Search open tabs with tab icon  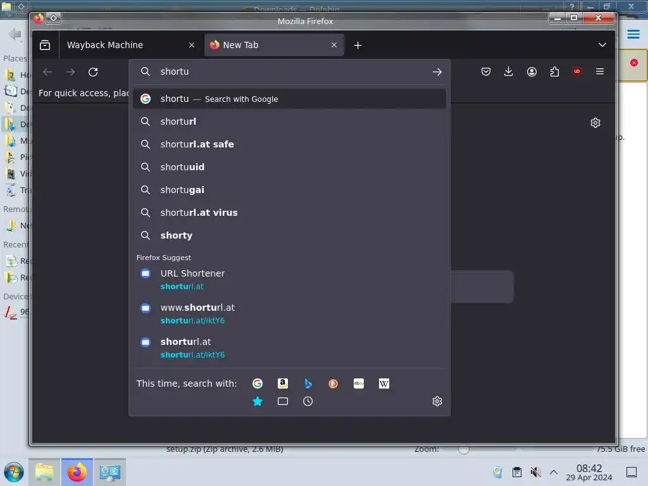click(283, 401)
